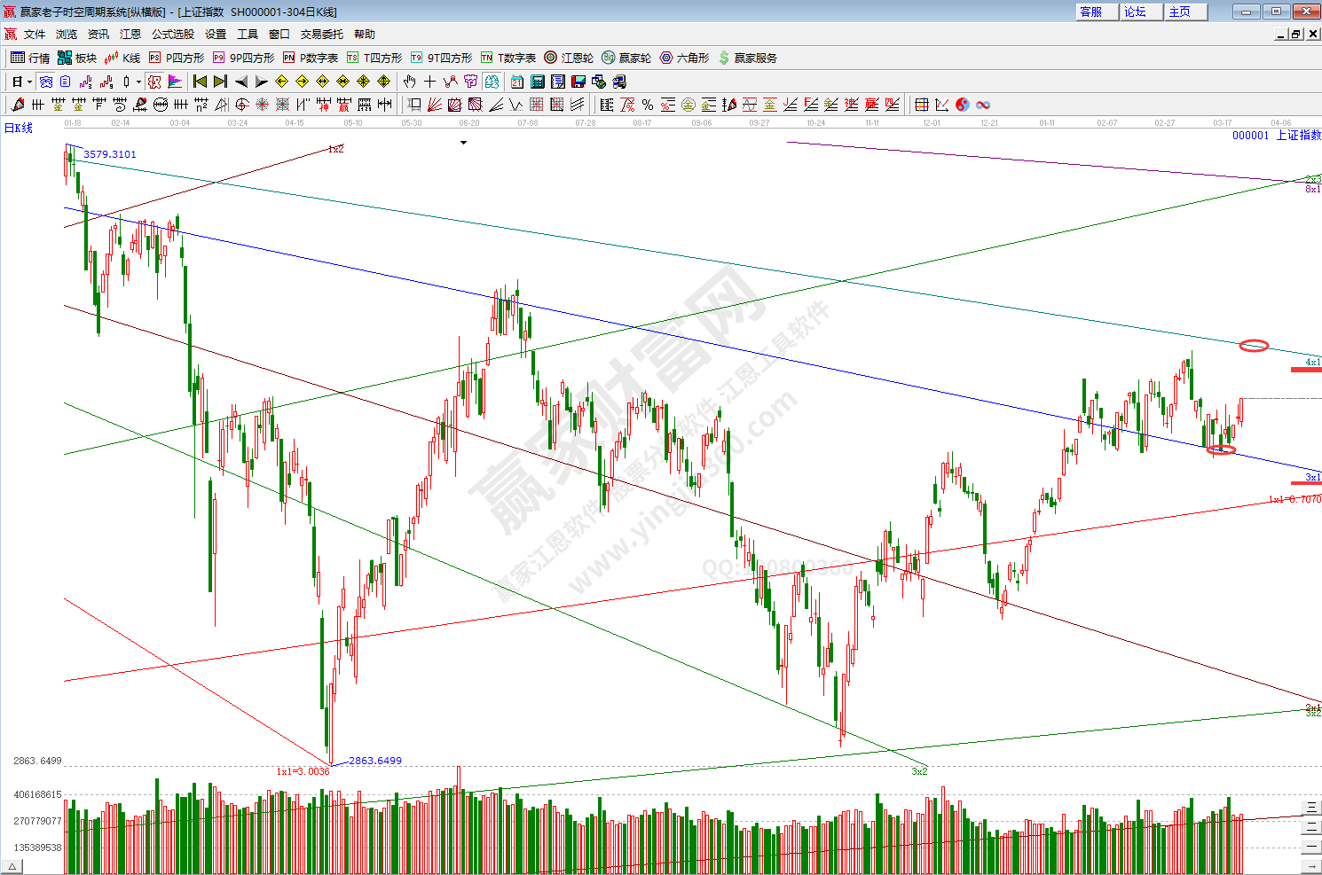Click the percent sign drawing tool
1322x875 pixels.
[x=648, y=105]
